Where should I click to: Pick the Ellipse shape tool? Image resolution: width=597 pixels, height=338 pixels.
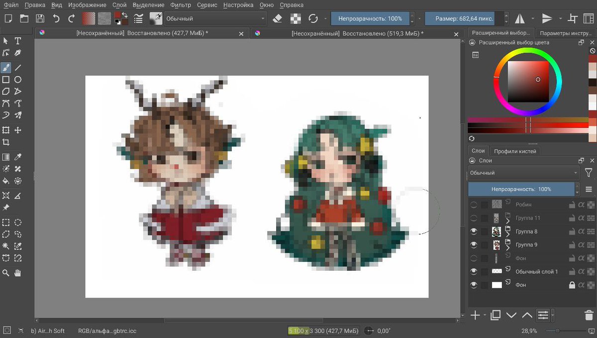18,79
